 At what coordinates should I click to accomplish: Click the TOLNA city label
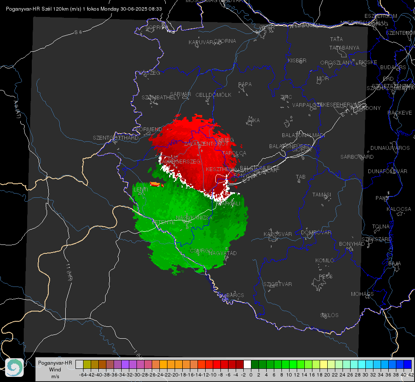[x=381, y=227]
